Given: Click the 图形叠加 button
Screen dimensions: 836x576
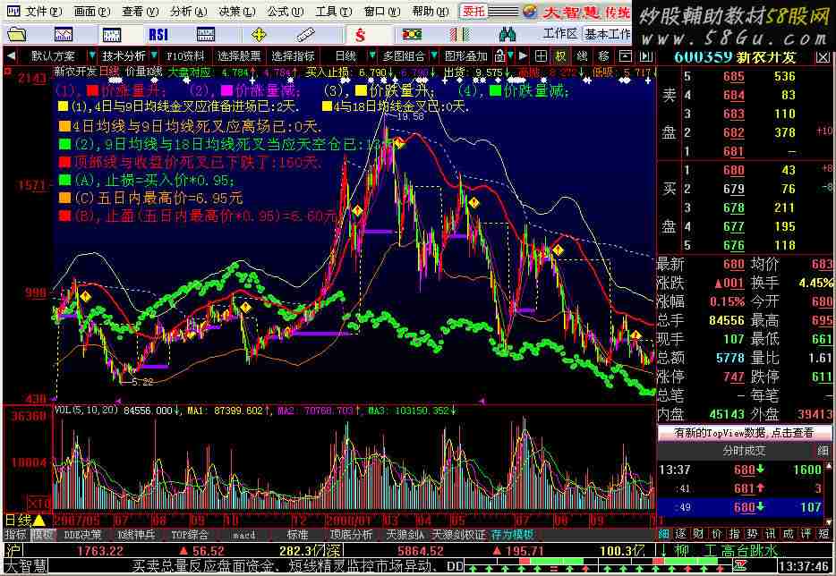Looking at the screenshot, I should point(466,56).
